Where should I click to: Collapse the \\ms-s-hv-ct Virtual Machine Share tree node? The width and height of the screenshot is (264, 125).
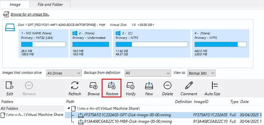pyautogui.click(x=69, y=108)
